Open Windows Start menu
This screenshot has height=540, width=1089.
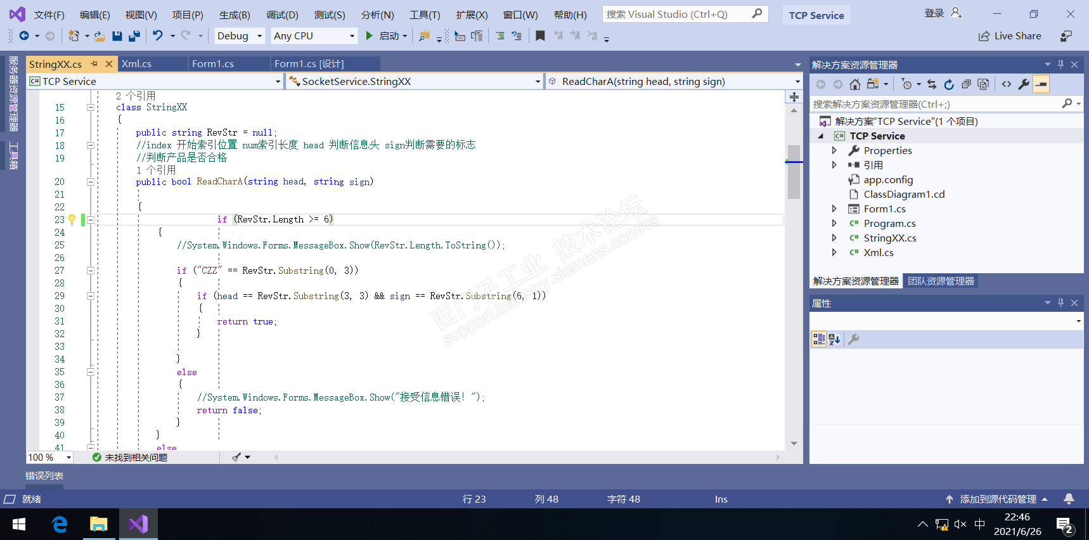click(19, 524)
